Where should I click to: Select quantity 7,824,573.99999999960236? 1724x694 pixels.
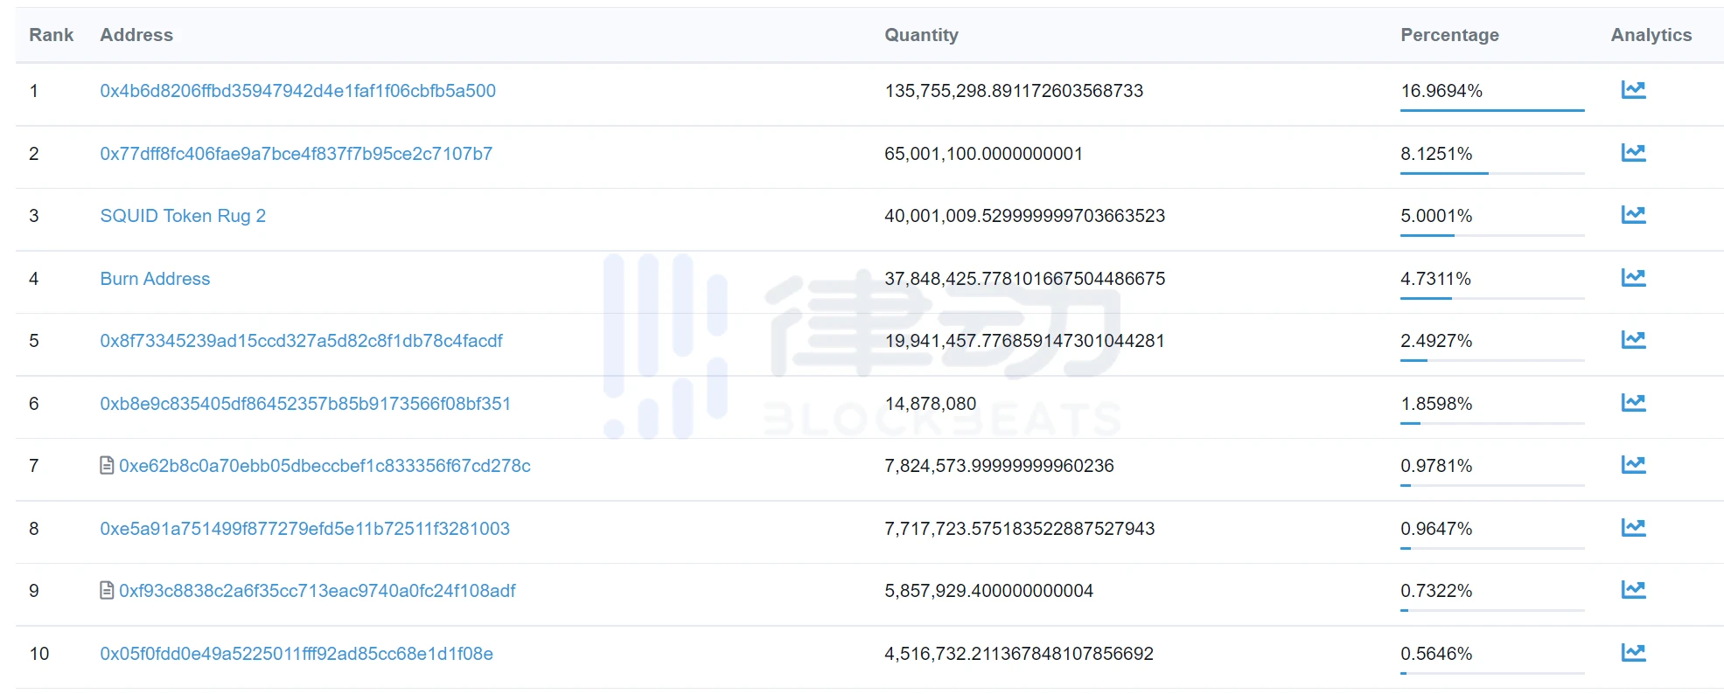[999, 466]
